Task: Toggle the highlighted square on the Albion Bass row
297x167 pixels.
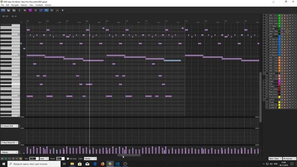Action: point(287,31)
